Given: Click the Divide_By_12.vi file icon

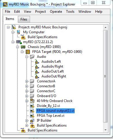Looking at the screenshot, I should tap(32, 106).
